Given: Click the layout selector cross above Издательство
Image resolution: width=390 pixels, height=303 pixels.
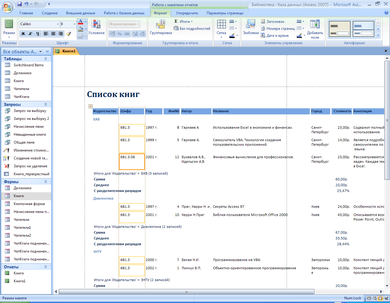Looking at the screenshot, I should click(90, 106).
